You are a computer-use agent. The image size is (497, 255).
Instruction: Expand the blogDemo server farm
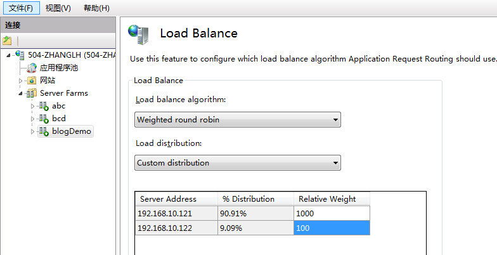click(x=33, y=132)
